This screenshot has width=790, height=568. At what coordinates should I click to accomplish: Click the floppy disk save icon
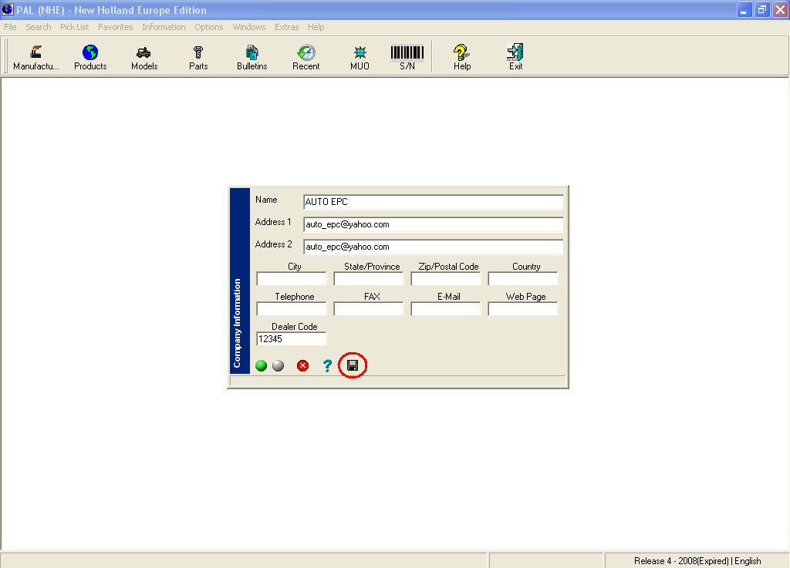point(353,365)
